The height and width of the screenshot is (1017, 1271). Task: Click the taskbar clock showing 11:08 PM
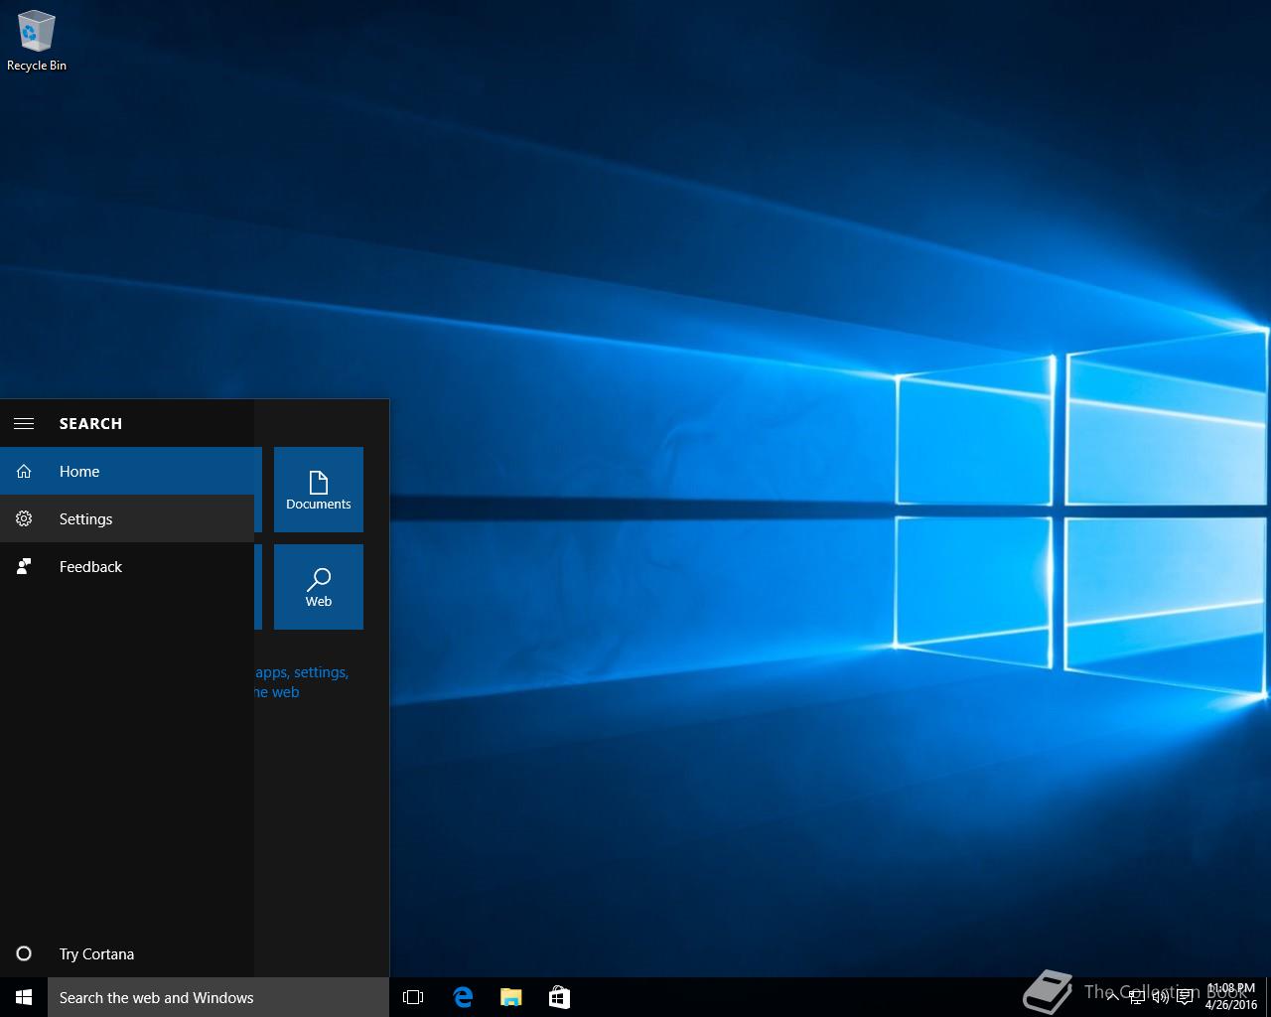click(1231, 997)
